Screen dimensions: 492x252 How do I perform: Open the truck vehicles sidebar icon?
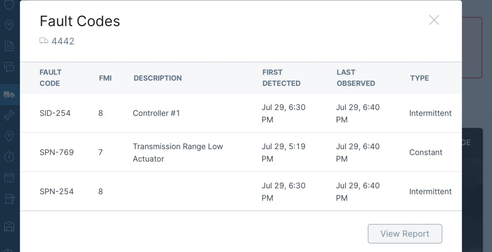(x=9, y=94)
